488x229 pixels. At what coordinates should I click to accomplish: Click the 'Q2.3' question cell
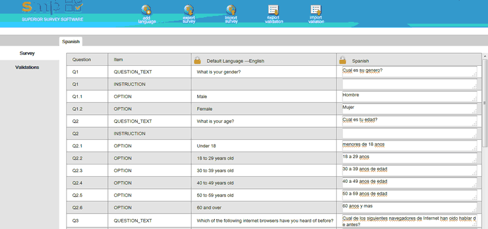[x=87, y=170]
